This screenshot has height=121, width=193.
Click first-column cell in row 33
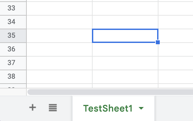pos(59,8)
